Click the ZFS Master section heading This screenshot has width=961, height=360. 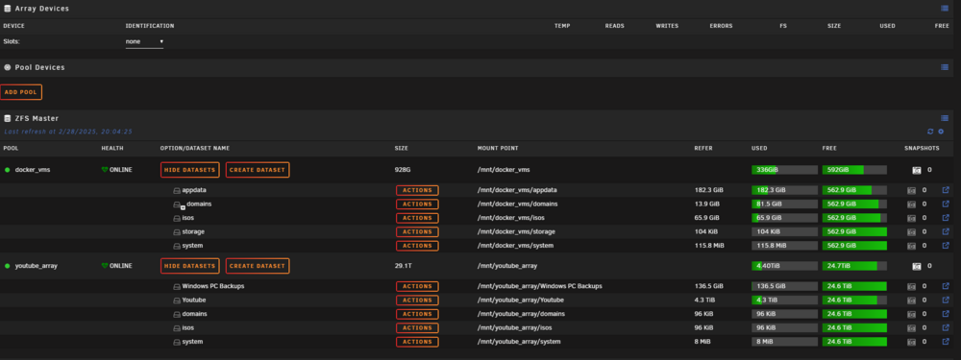(37, 118)
